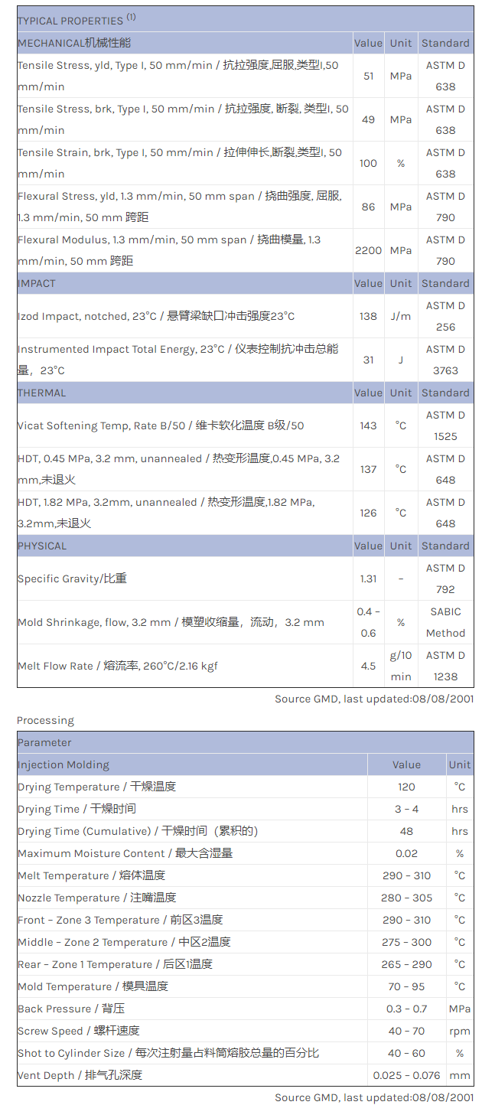Select the Izod Impact notched row label
This screenshot has height=1118, width=482.
(156, 316)
